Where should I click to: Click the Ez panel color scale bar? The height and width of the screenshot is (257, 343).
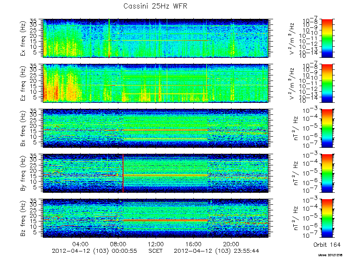click(x=327, y=83)
